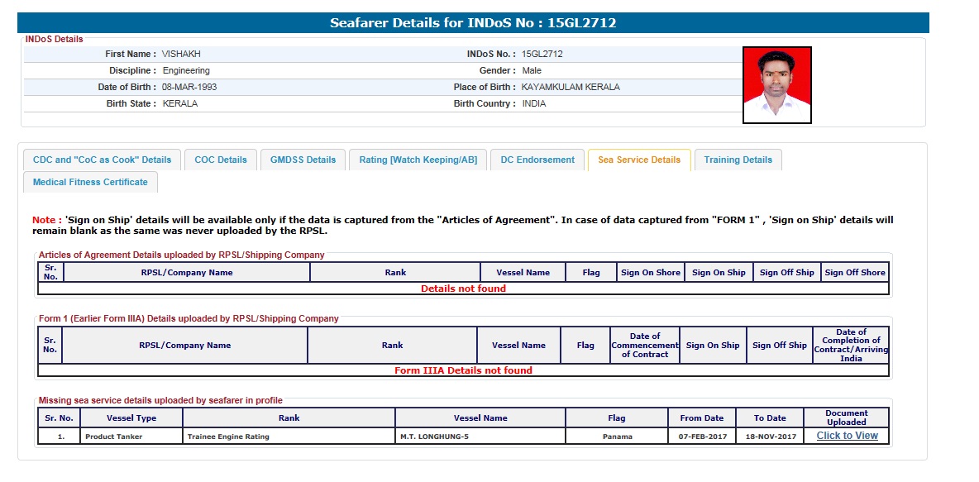Open the Training Details tab
The image size is (979, 482).
738,160
